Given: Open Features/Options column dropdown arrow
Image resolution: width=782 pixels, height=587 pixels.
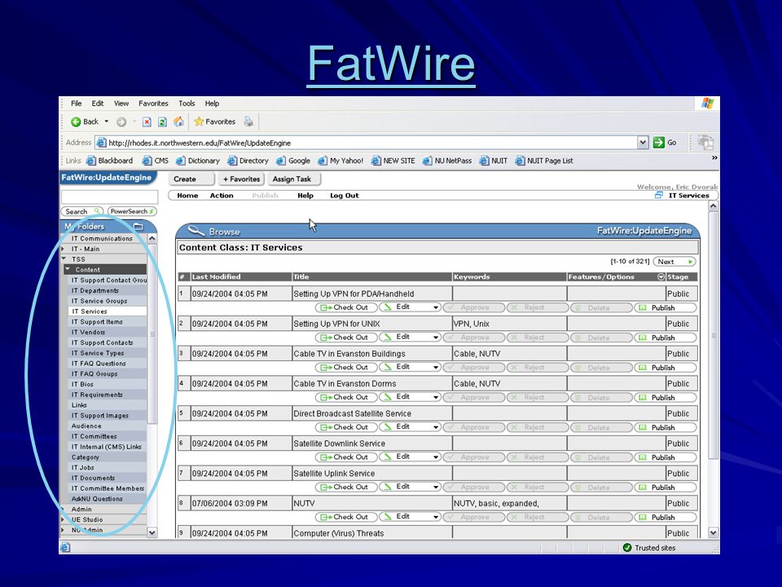Looking at the screenshot, I should pos(661,276).
